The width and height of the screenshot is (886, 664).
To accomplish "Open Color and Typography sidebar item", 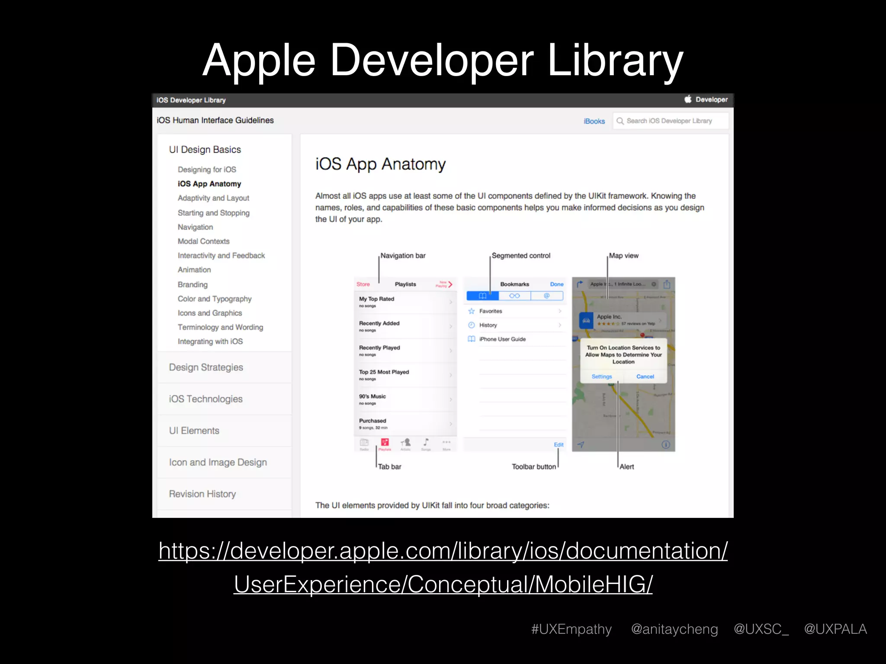I will click(x=214, y=299).
